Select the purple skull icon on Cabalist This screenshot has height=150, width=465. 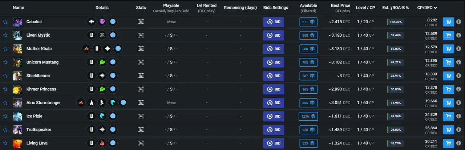(x=102, y=22)
